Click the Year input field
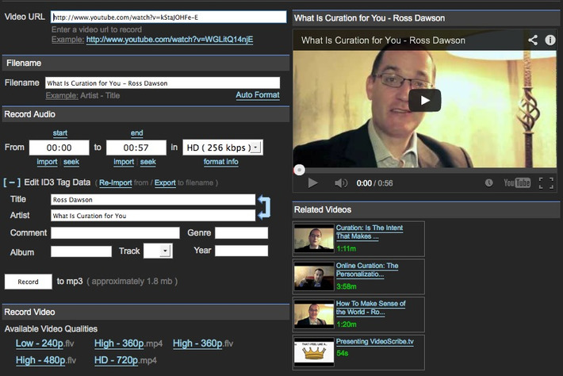 [x=241, y=251]
